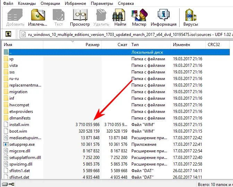Open the Просмотр viewer icon
This screenshot has height=187, width=233.
pos(80,15)
